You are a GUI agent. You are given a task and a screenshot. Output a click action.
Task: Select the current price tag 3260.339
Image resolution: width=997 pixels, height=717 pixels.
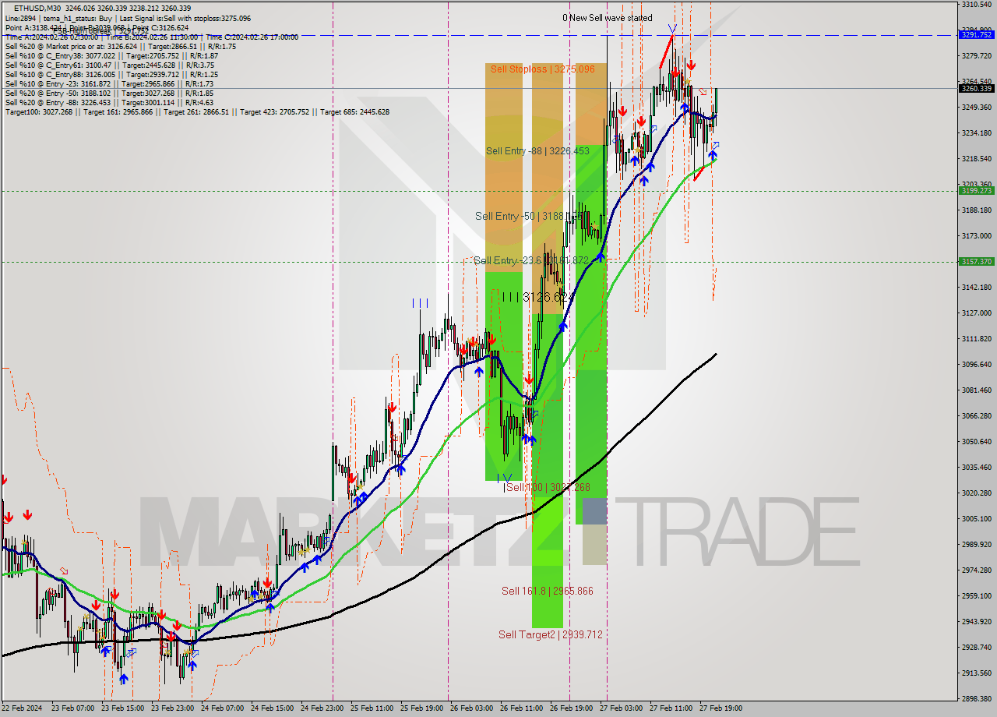pos(976,88)
